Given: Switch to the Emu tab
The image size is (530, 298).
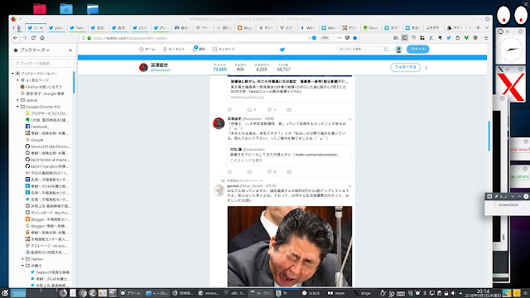Looking at the screenshot, I should (371, 27).
